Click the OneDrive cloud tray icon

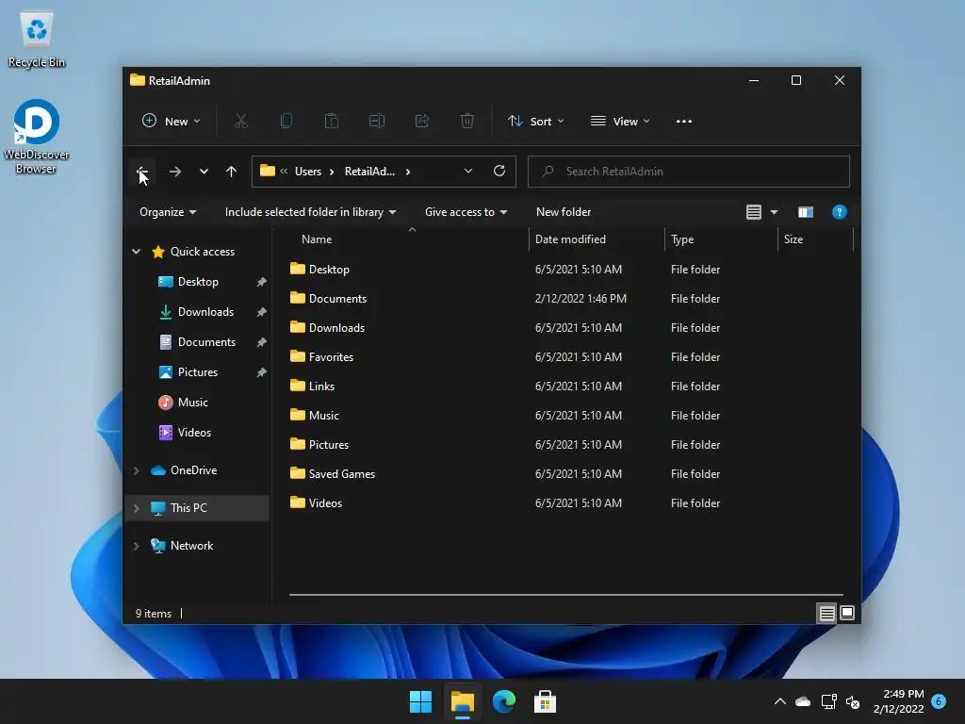pos(803,701)
